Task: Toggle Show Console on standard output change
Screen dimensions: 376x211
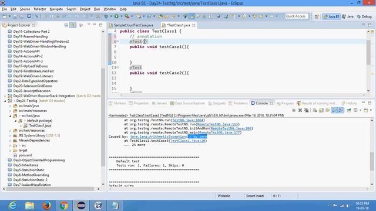Action: 334,110
